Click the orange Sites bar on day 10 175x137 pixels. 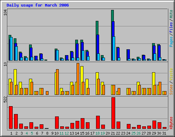pos(57,82)
